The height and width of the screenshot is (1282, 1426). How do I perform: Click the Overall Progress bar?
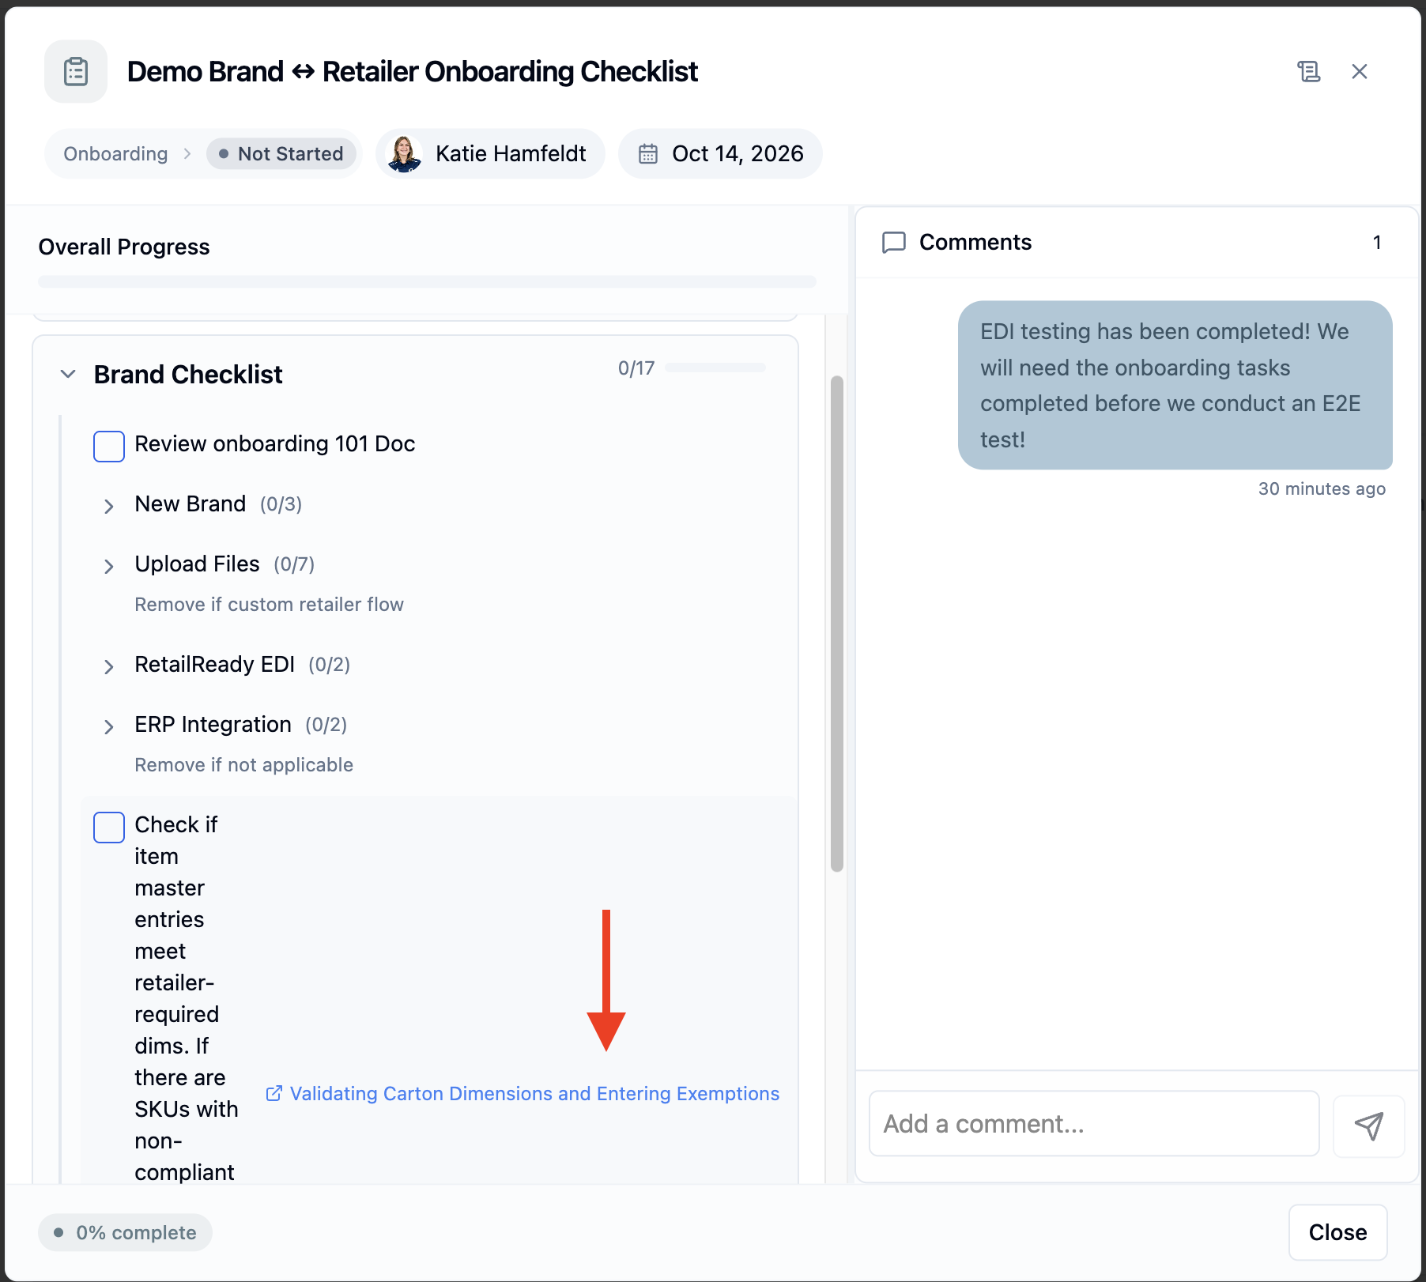427,281
